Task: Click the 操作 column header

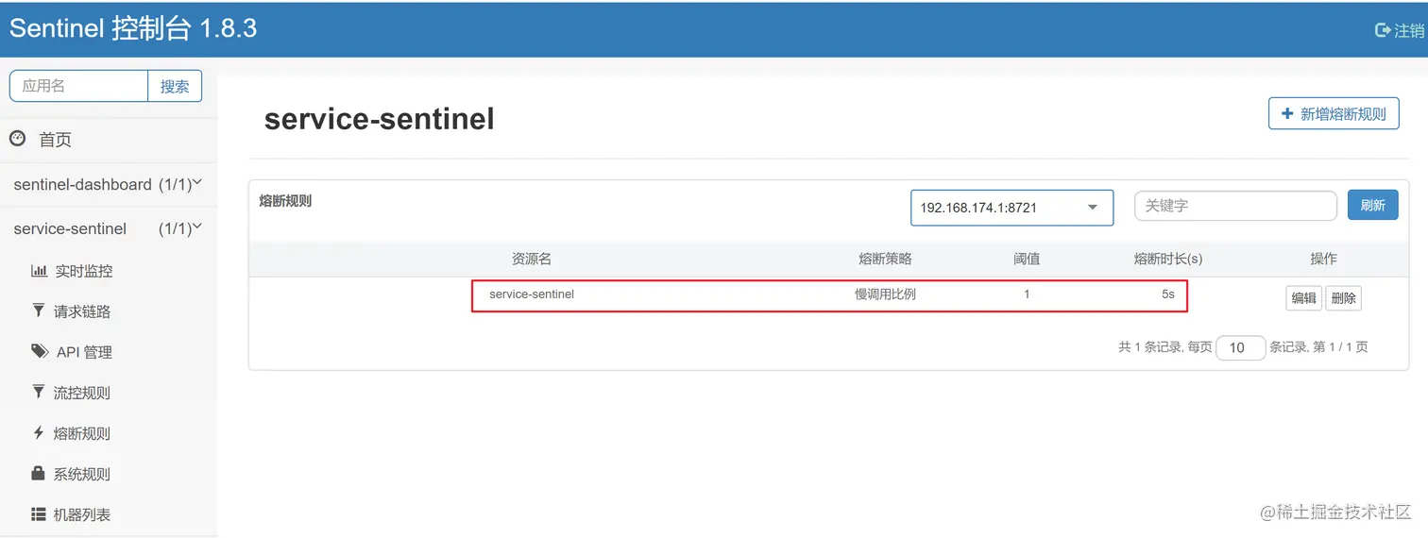Action: click(x=1324, y=259)
